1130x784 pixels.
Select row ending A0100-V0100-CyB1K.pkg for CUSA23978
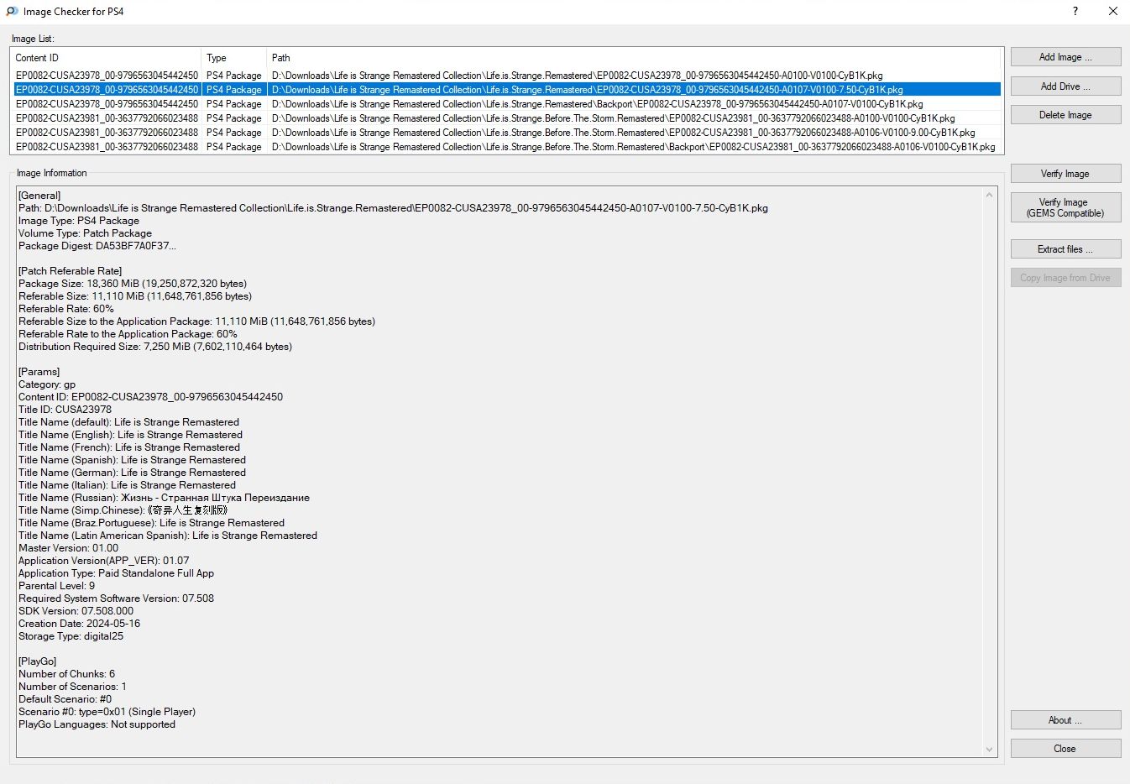click(506, 76)
